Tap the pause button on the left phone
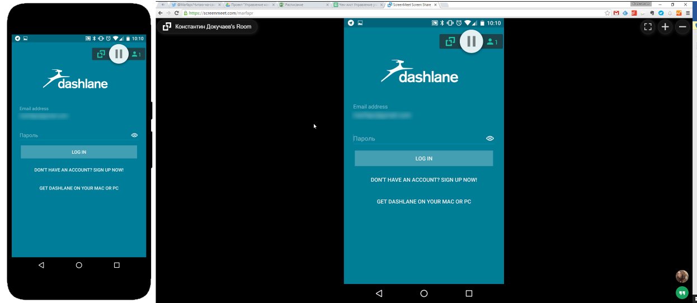The image size is (697, 303). pos(119,54)
